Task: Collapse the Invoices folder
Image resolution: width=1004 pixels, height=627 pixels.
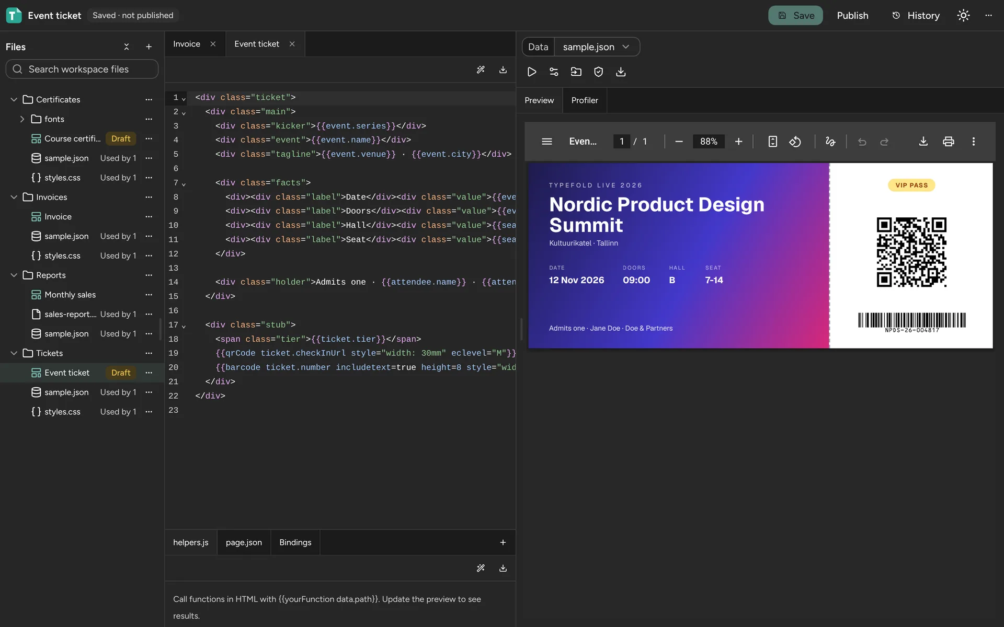Action: coord(14,197)
